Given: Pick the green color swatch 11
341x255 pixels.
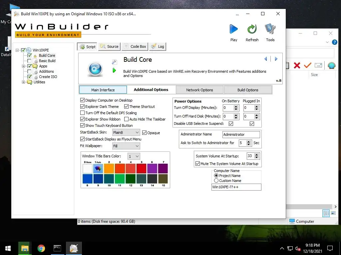Looking at the screenshot, I should pyautogui.click(x=120, y=179).
